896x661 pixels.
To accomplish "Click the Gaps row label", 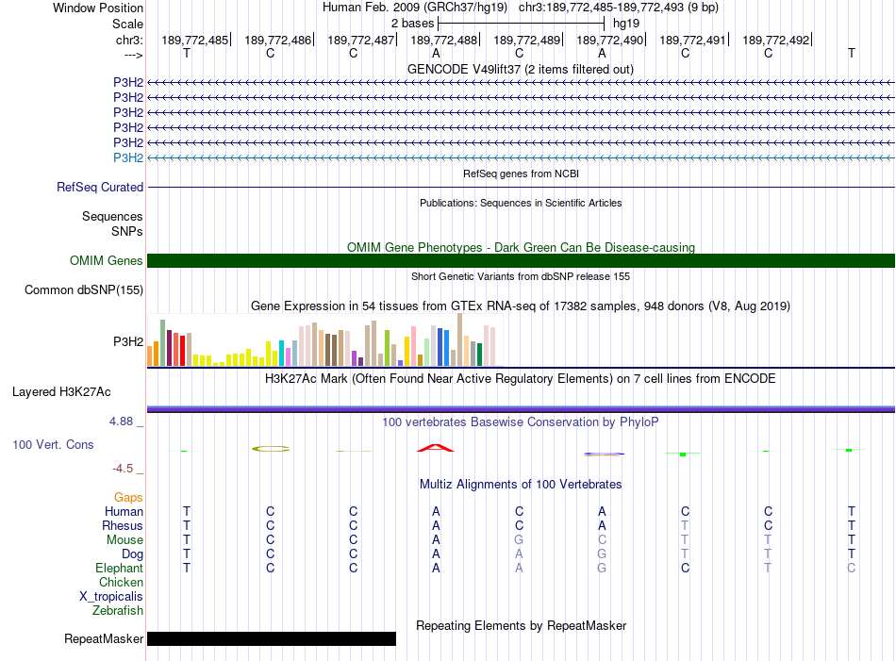I will [x=128, y=497].
